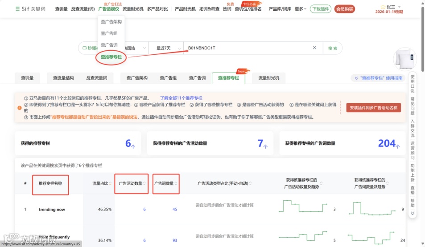
Task: Click 93 ad words in from frequently row
Action: 175,240
